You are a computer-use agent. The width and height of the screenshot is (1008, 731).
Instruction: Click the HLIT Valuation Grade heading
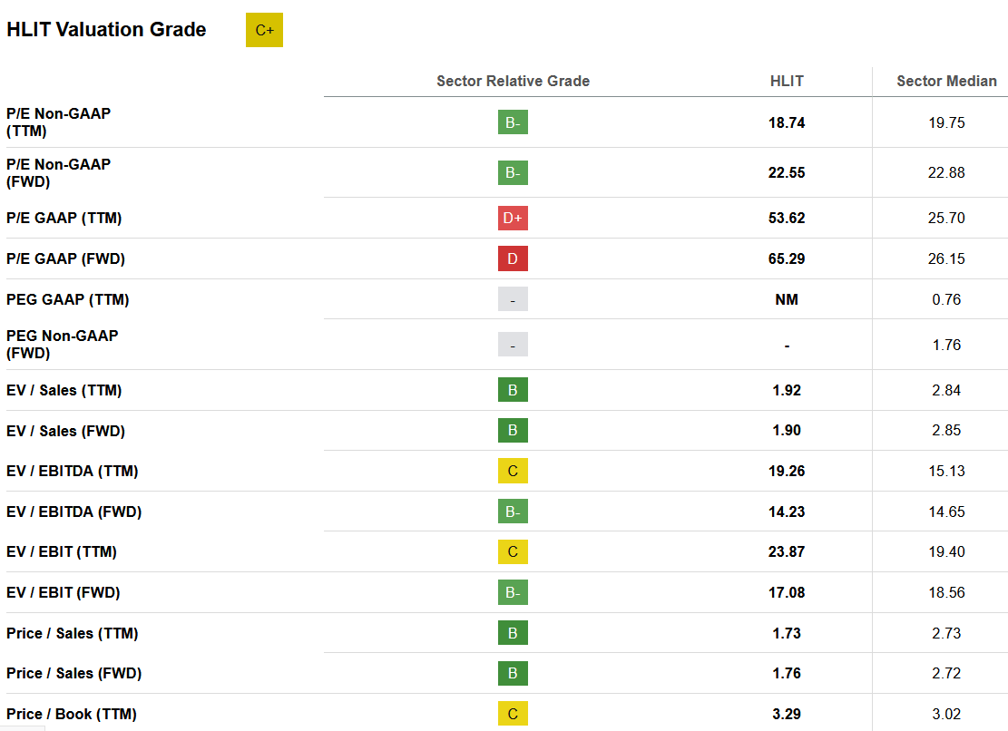click(x=106, y=30)
